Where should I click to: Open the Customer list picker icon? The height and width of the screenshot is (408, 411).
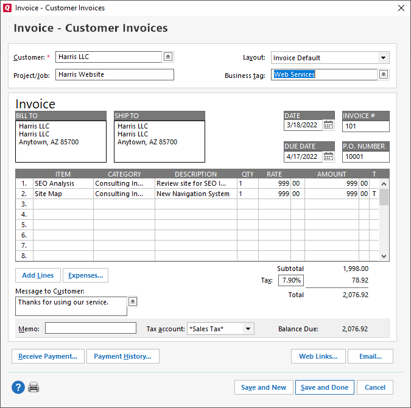[x=168, y=57]
